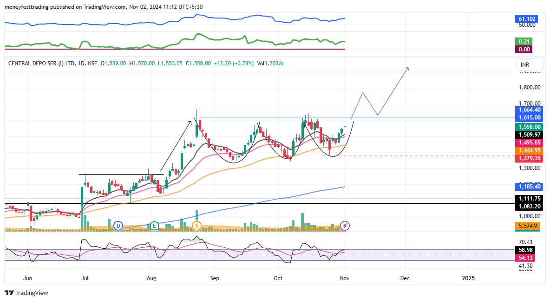Select the pink 54.13 RSI average label
This screenshot has height=301, width=550.
[525, 258]
